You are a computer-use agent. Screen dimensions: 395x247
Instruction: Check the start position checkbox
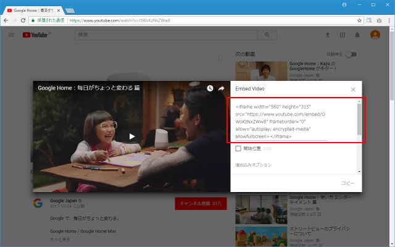pos(238,148)
